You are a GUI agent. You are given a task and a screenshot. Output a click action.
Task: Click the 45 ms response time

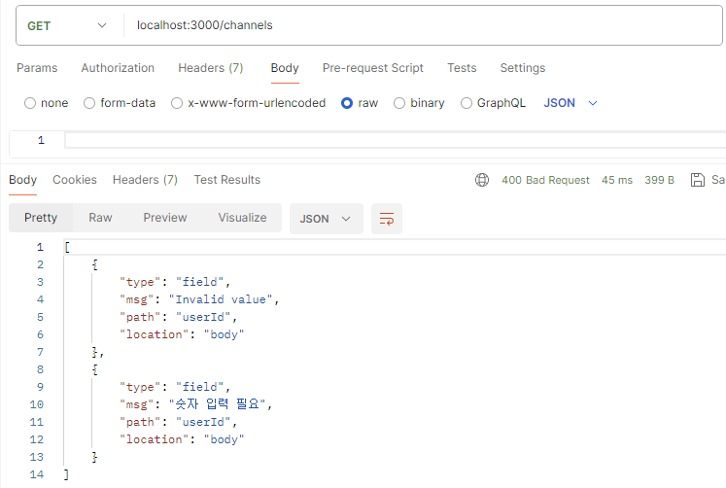click(617, 180)
